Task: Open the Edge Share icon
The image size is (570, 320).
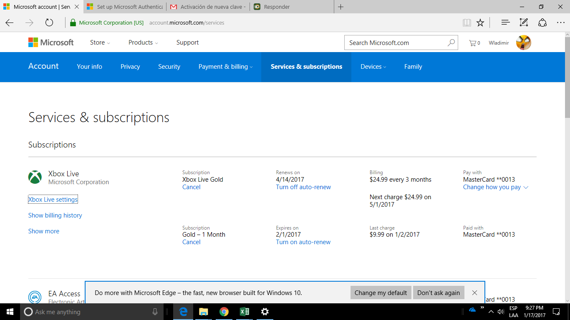Action: click(x=542, y=22)
